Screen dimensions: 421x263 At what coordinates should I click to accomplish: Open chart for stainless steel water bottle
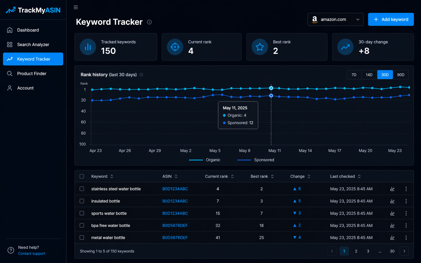pyautogui.click(x=392, y=189)
